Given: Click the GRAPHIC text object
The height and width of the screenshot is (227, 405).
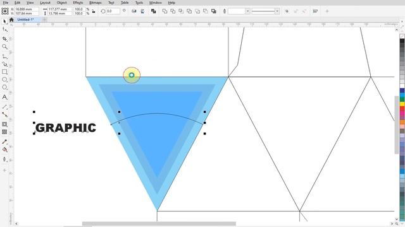Looking at the screenshot, I should pos(66,128).
